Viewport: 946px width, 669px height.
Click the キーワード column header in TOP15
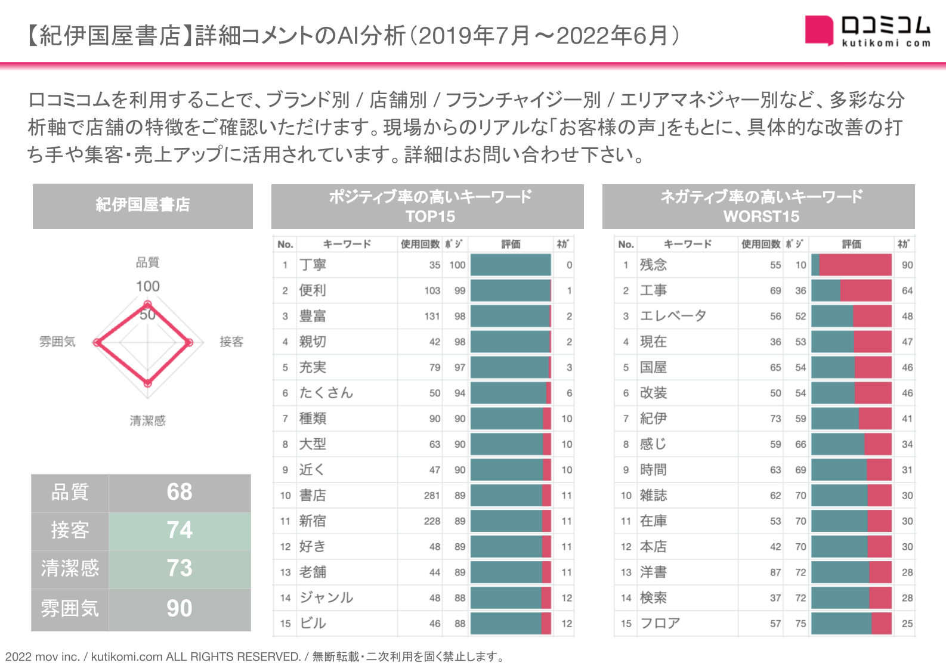[x=347, y=244]
